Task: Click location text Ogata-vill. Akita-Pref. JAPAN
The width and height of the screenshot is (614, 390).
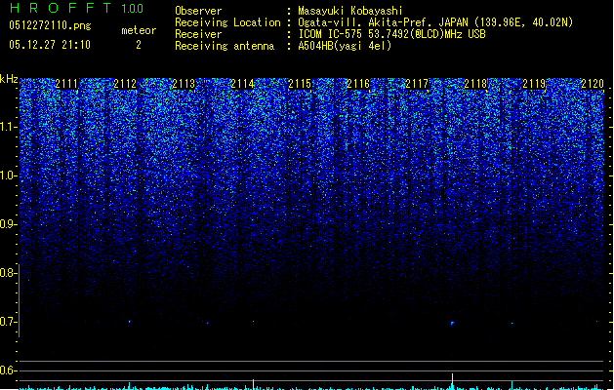Action: pyautogui.click(x=383, y=22)
